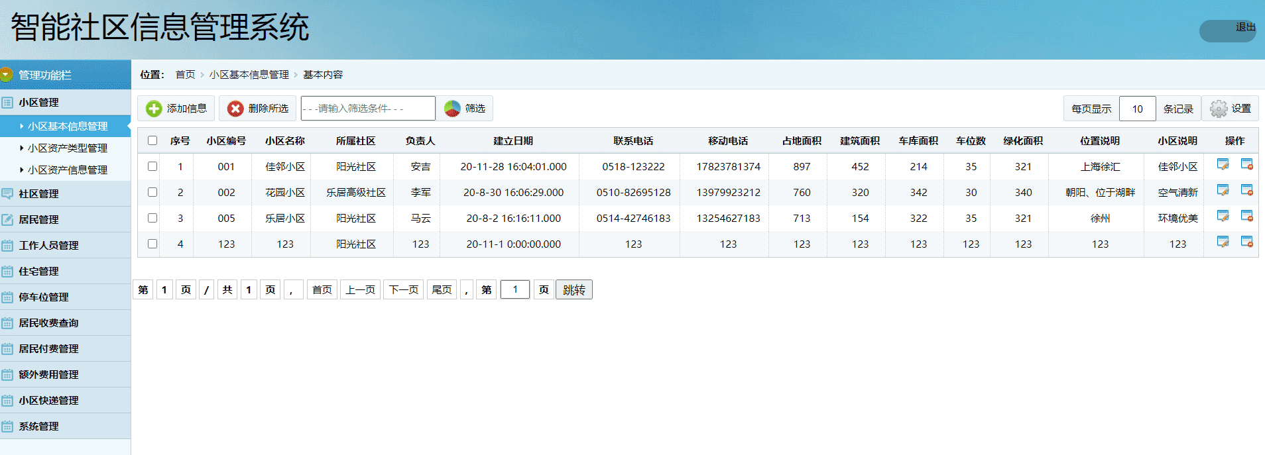Click the red X 删除所选 button
The image size is (1265, 455).
tap(257, 109)
